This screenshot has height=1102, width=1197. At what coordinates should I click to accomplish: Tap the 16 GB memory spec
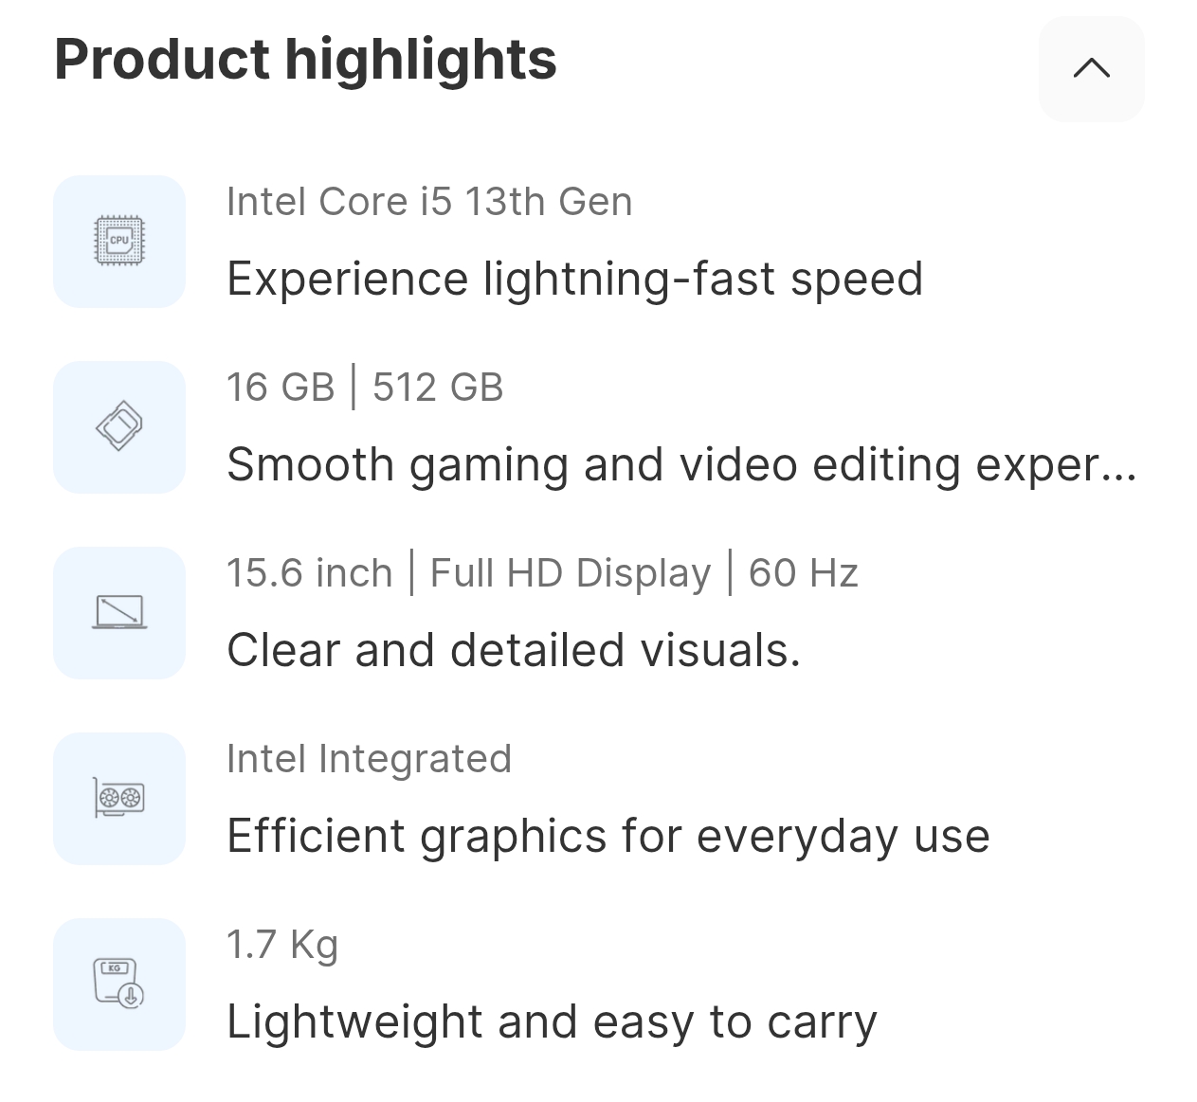pos(281,388)
